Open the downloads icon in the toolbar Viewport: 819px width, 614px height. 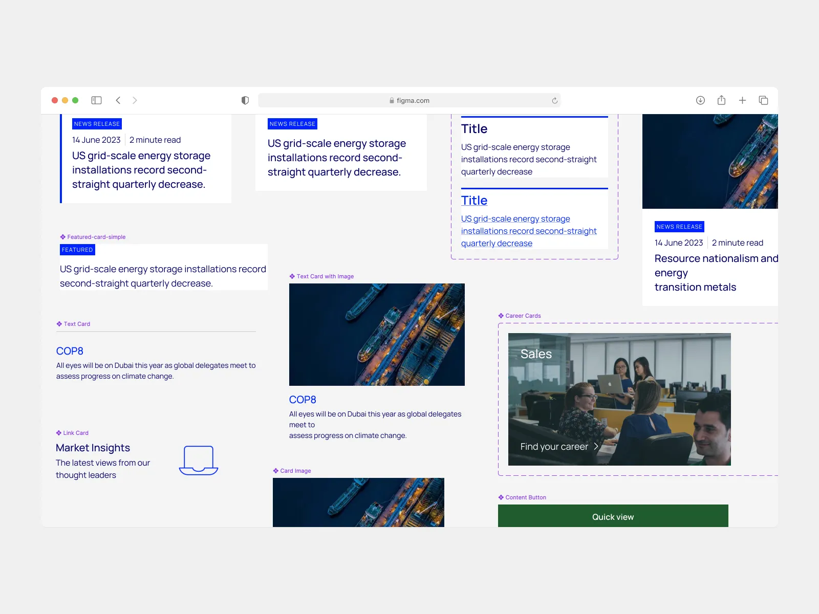[x=700, y=100]
